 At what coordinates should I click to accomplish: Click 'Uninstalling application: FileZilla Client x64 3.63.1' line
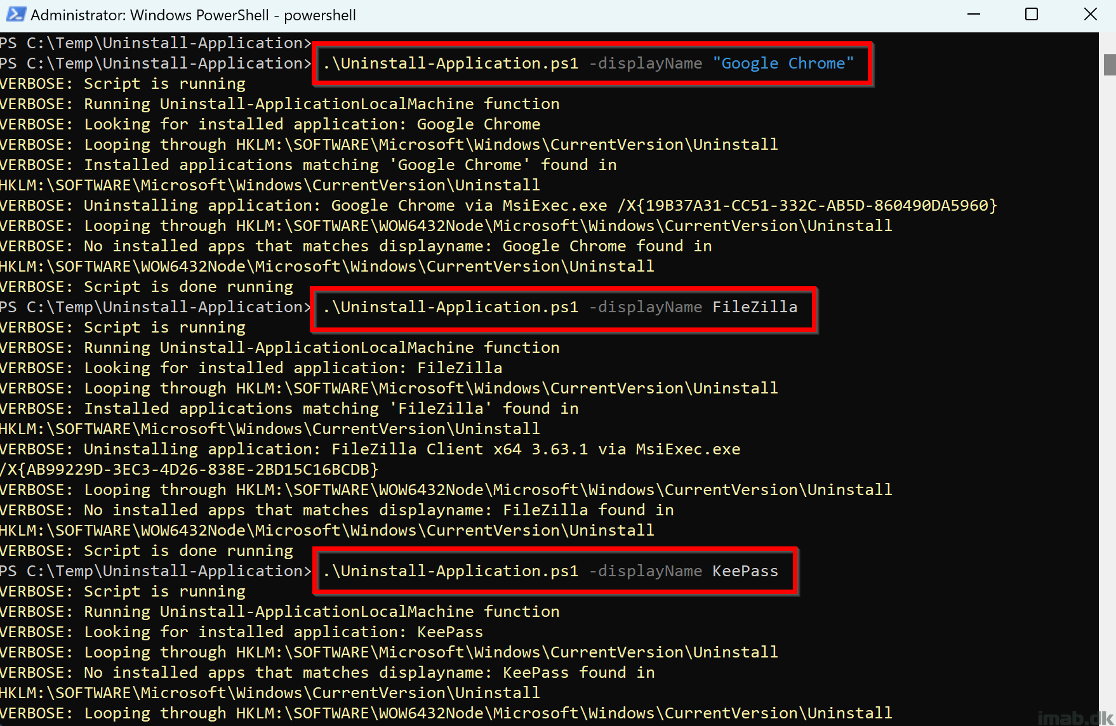[370, 449]
